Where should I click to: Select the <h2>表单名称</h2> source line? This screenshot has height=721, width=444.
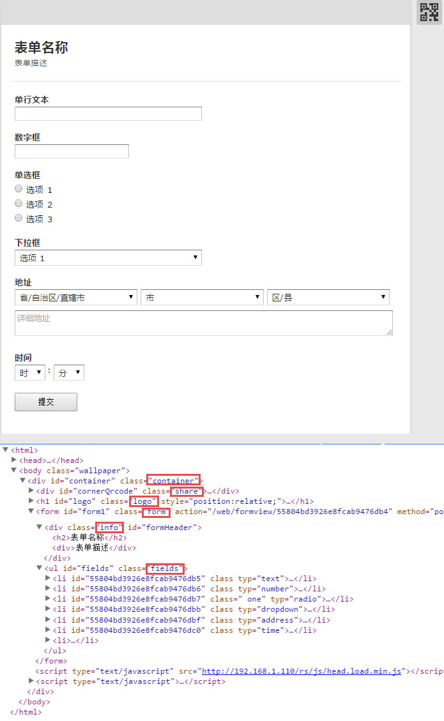[89, 538]
